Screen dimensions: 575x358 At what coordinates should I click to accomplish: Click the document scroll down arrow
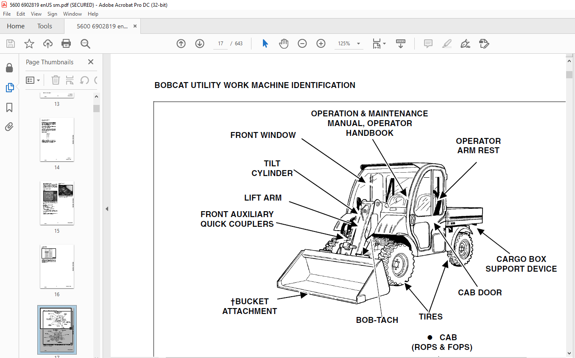(569, 354)
